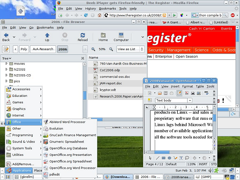Zoom out magnifier beside 50%
Viewport: 240px width, 180px height.
(x=93, y=49)
